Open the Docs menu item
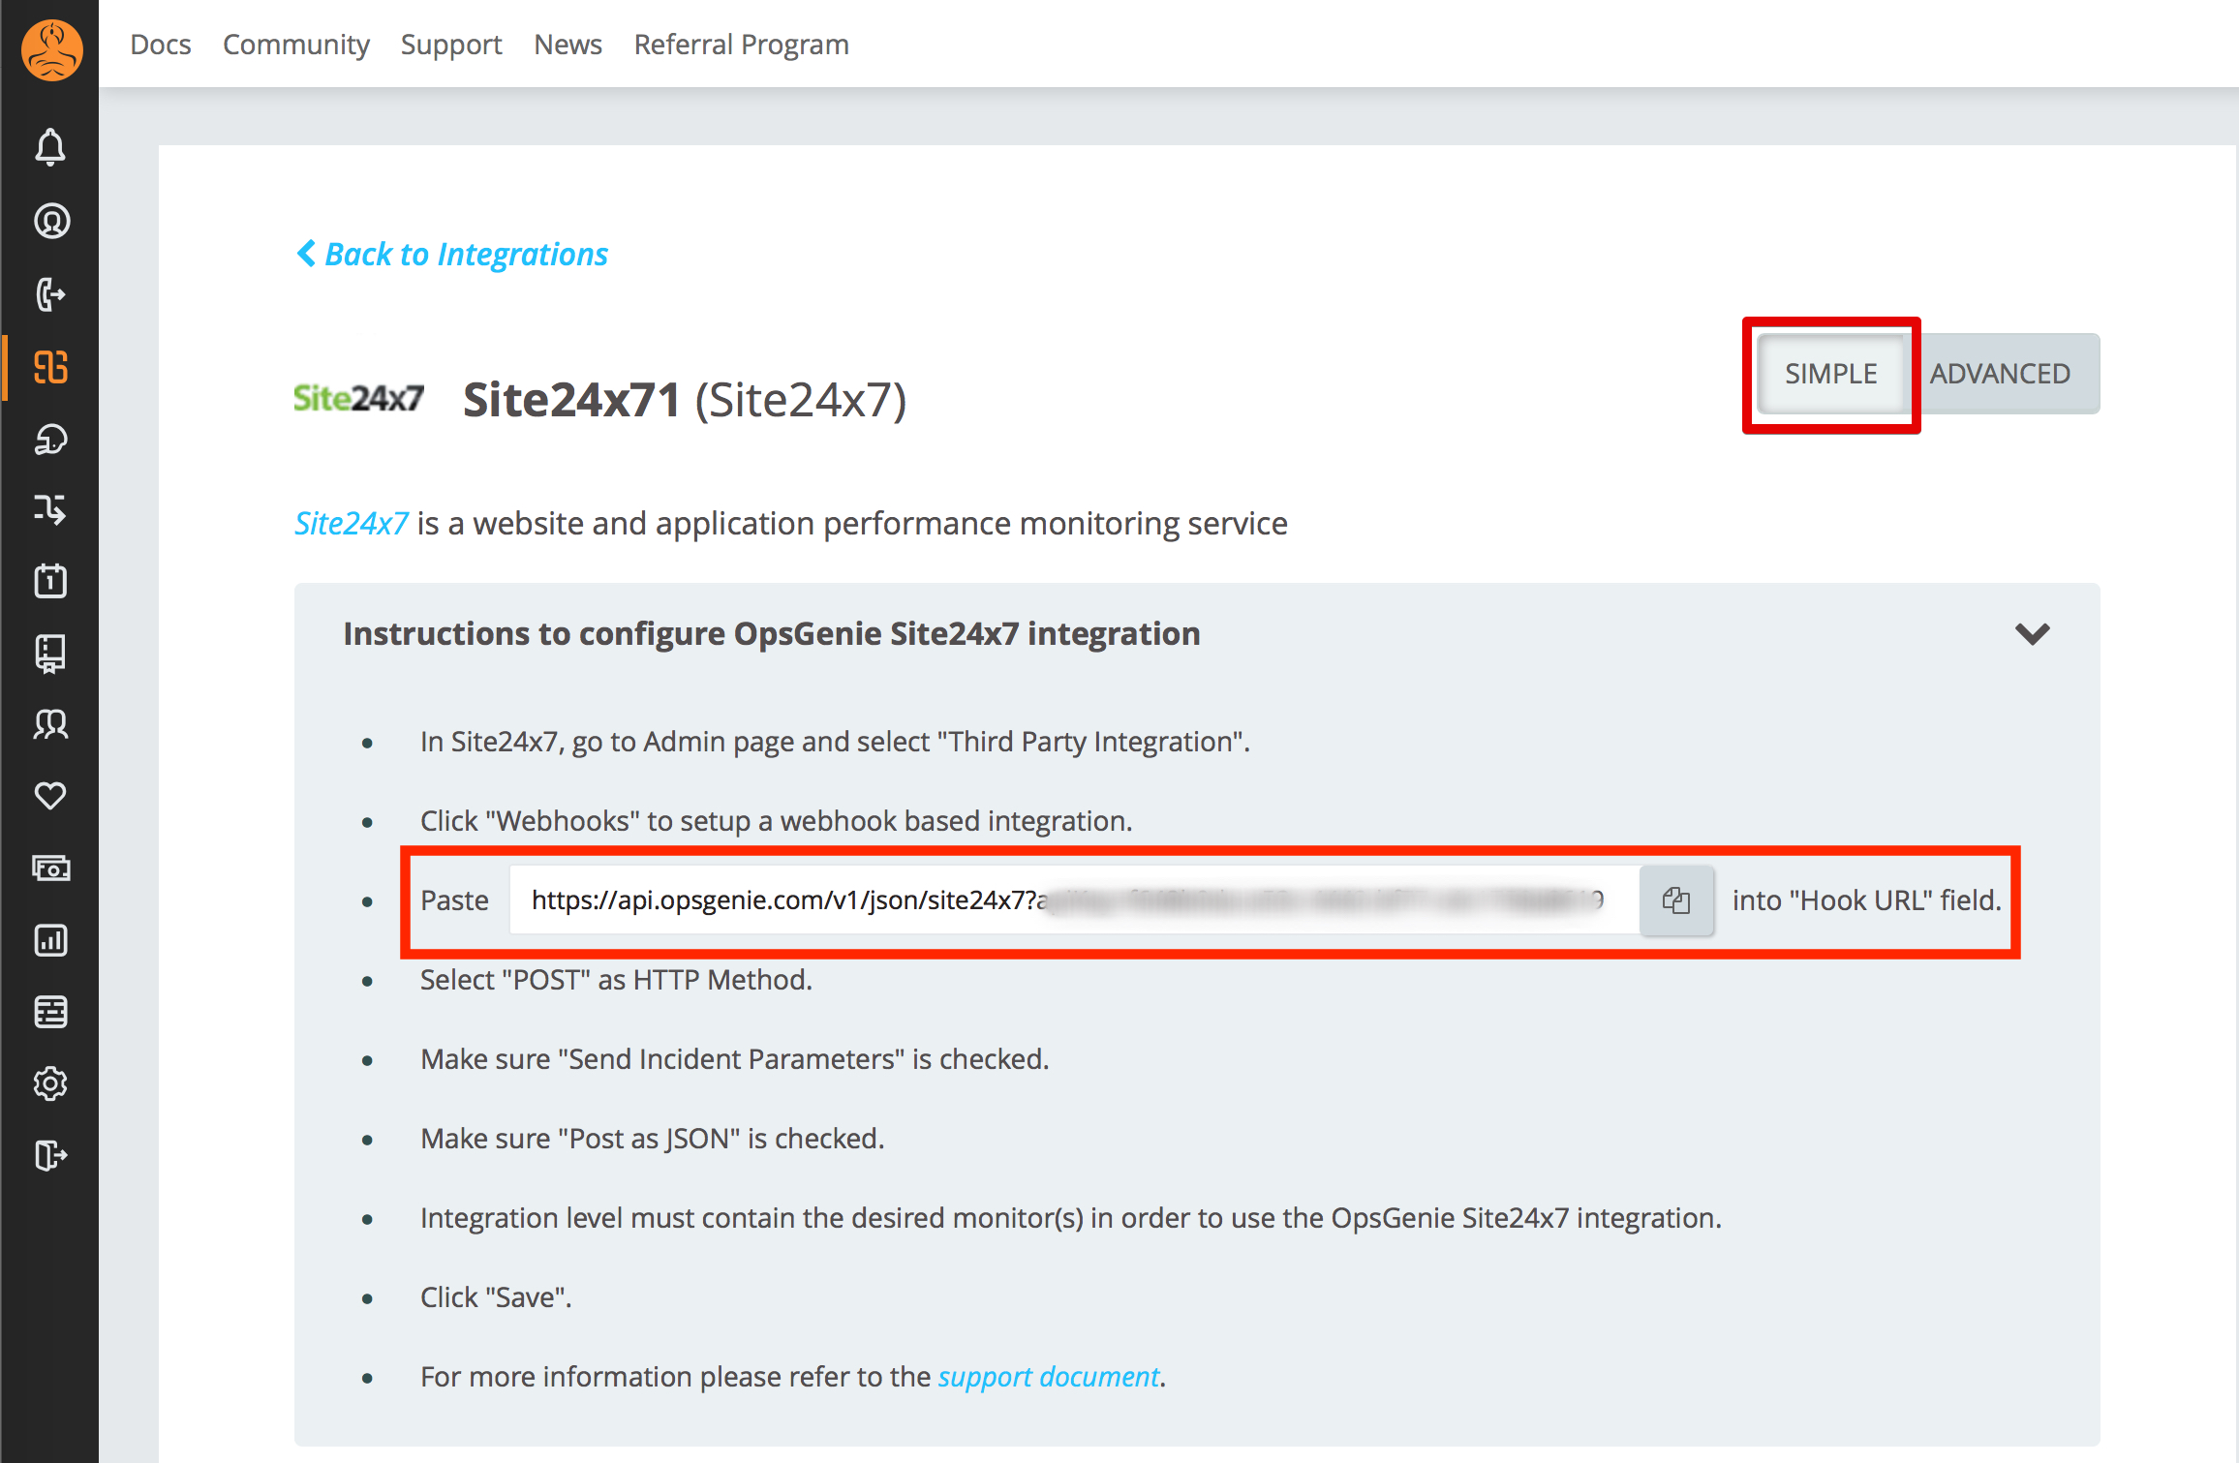The image size is (2239, 1463). pyautogui.click(x=160, y=45)
